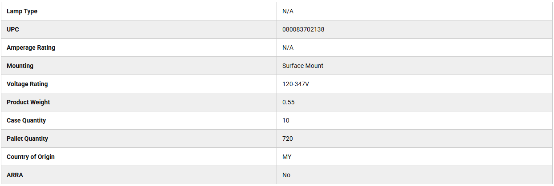The image size is (554, 186).
Task: Click the Amperage Rating label
Action: 31,47
